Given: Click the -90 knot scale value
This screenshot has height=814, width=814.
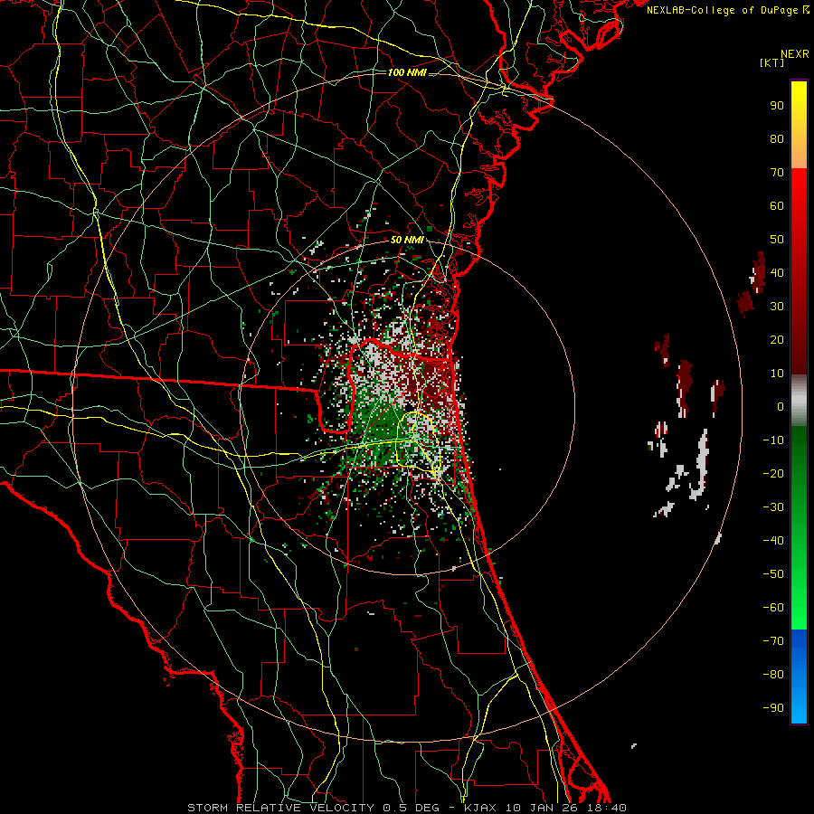Looking at the screenshot, I should (773, 708).
